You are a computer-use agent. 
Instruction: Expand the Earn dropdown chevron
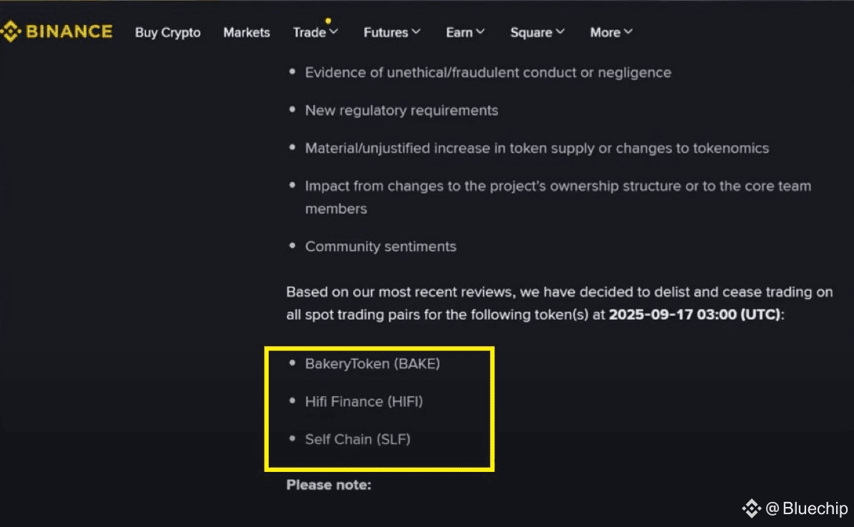[x=480, y=32]
